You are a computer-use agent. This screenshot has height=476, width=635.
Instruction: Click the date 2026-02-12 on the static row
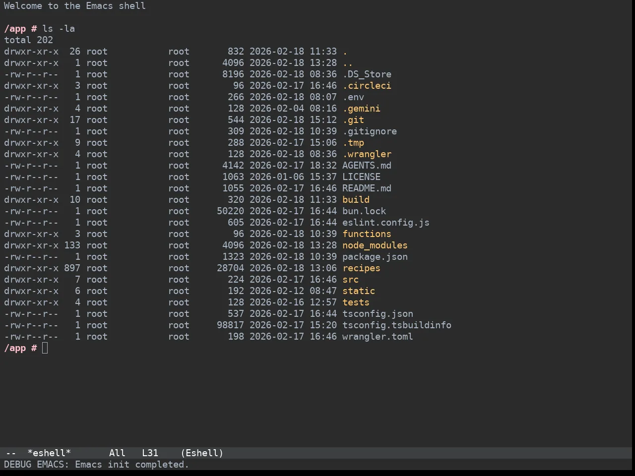(x=277, y=291)
